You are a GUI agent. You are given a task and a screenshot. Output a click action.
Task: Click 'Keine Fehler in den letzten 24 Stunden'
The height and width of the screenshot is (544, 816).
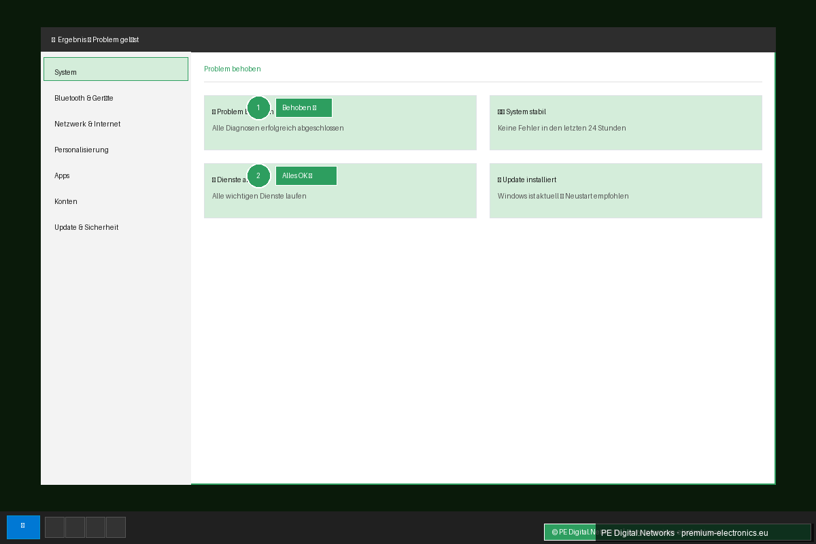click(x=562, y=128)
